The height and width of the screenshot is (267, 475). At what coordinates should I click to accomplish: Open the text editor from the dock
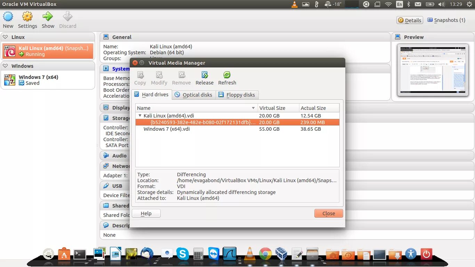(x=297, y=254)
